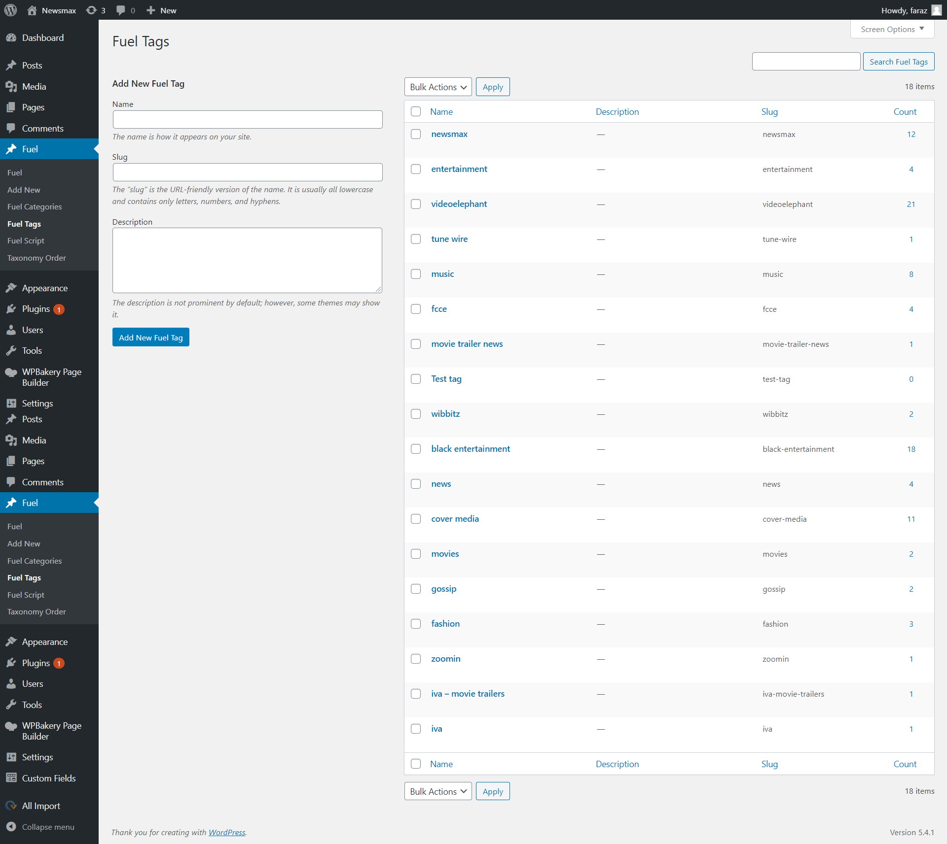
Task: Check the newsmax tag checkbox
Action: (x=416, y=134)
